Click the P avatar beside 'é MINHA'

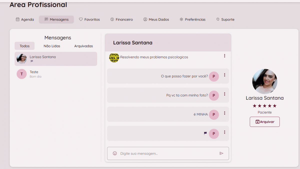[x=214, y=114]
